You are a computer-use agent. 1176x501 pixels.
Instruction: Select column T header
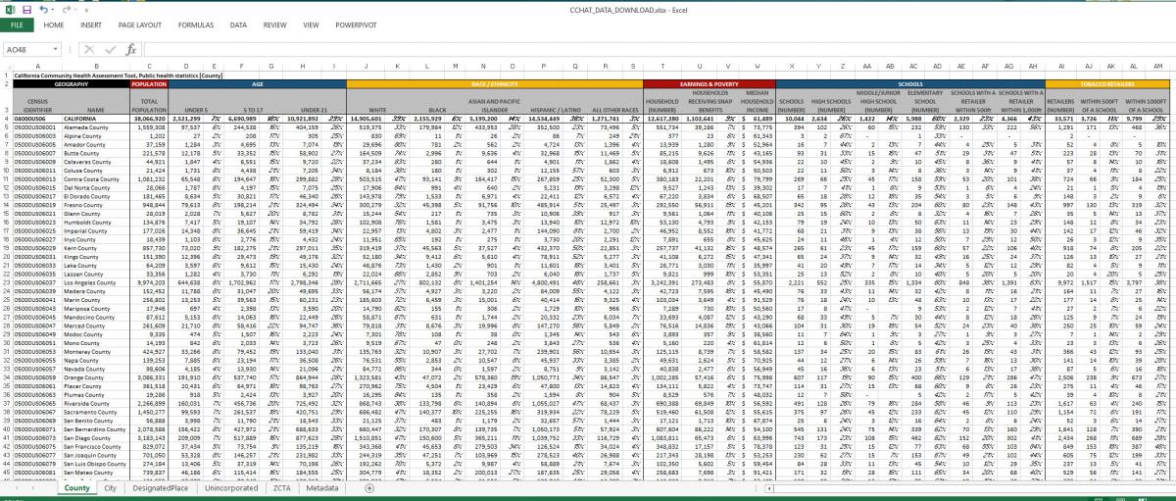tap(661, 65)
